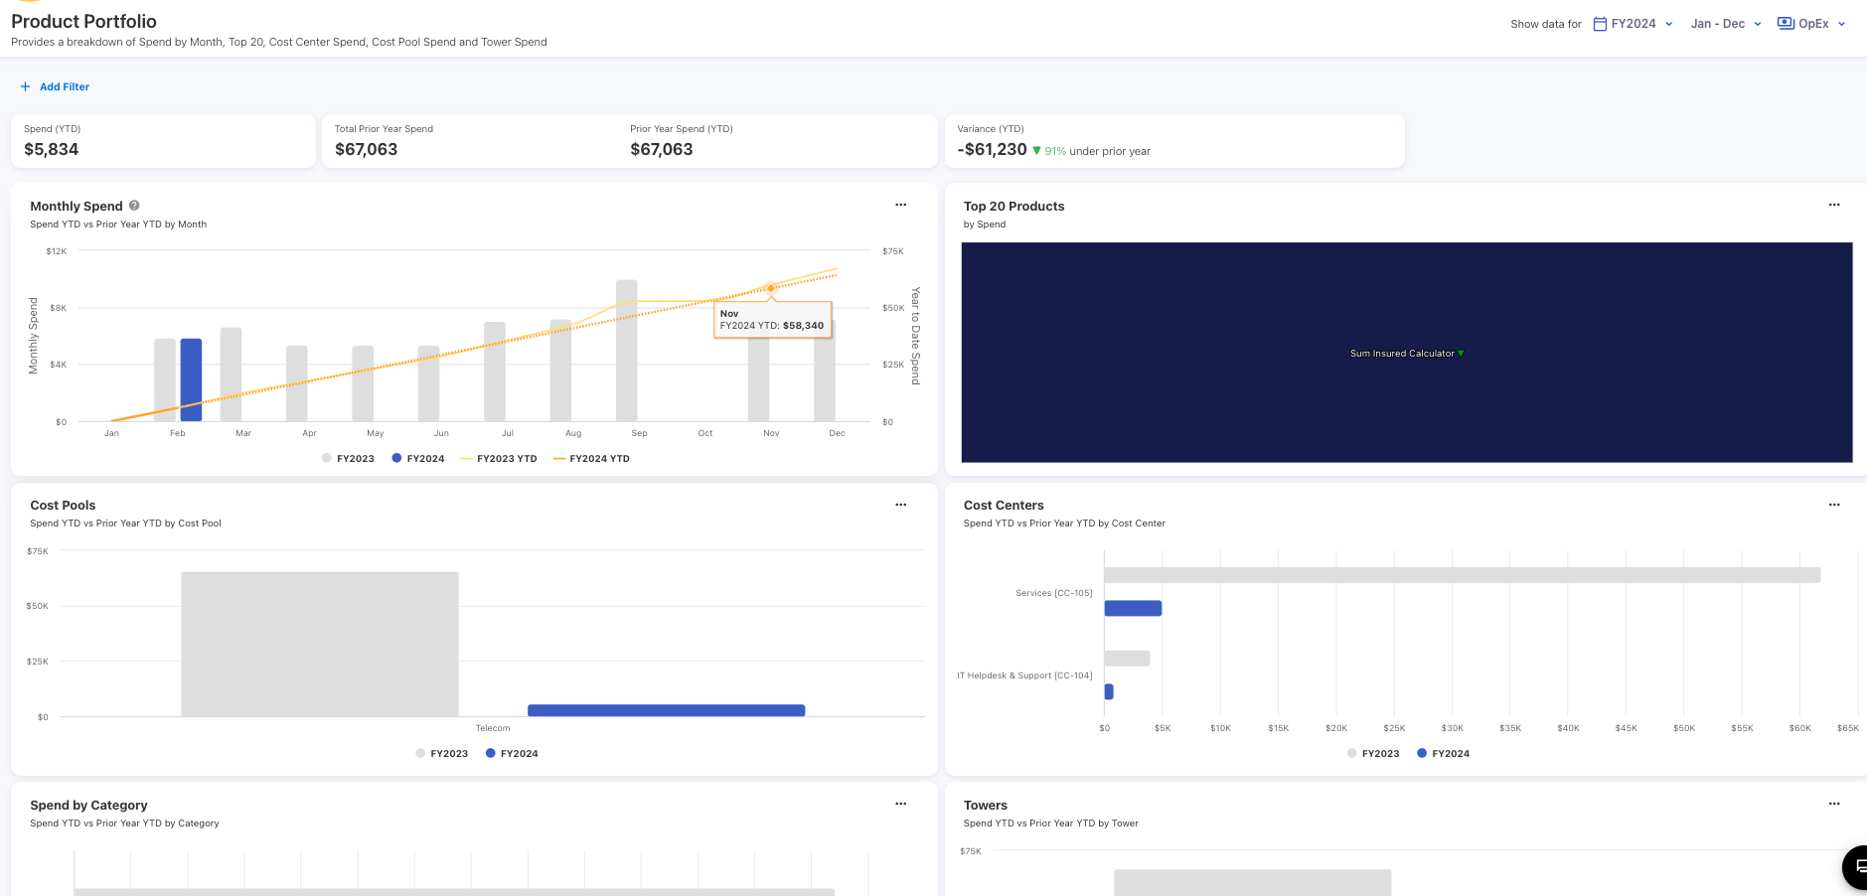1867x896 pixels.
Task: Open the Monthly Spend help tooltip icon
Action: coord(134,206)
